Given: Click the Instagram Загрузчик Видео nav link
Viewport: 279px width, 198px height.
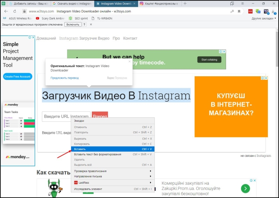Looking at the screenshot, I should pyautogui.click(x=84, y=38).
